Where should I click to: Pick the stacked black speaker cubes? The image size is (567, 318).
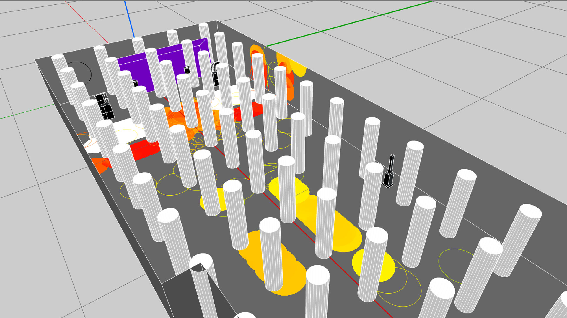click(x=104, y=106)
